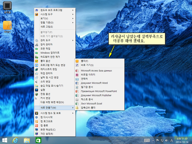The height and width of the screenshot is (144, 192).
Task: Expand the 관리 도구 submenu arrow
Action: 73,40
